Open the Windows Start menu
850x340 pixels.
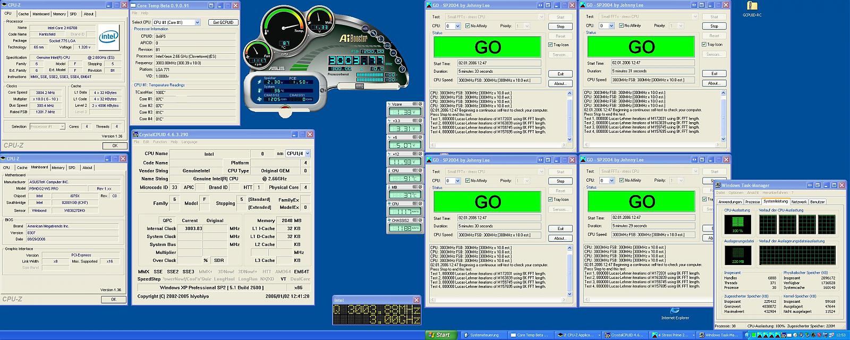[x=440, y=335]
